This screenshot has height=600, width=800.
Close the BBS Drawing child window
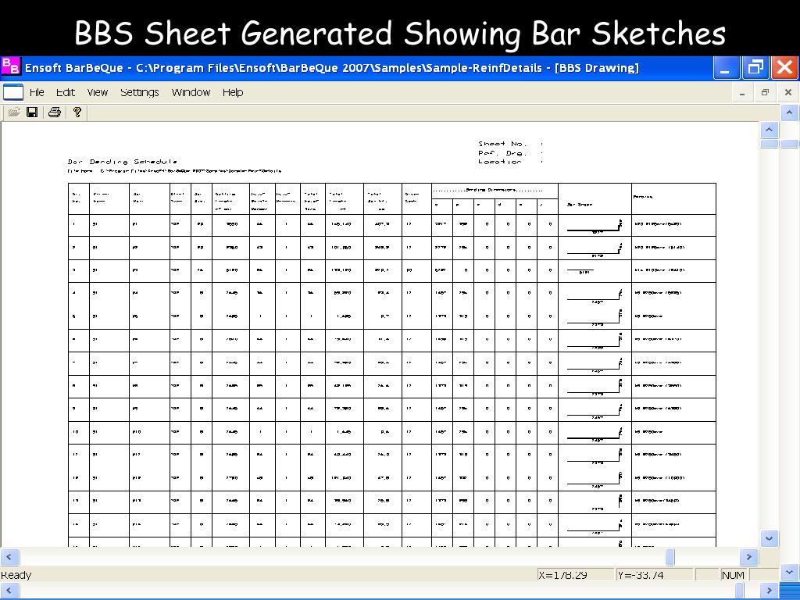pos(788,93)
